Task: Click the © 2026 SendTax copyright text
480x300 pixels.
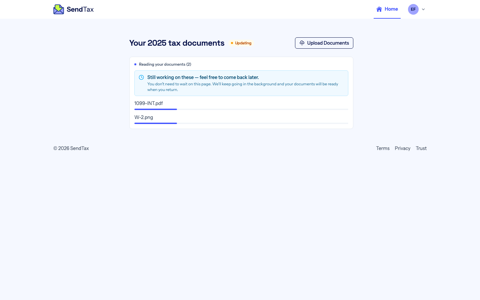Action: 71,148
